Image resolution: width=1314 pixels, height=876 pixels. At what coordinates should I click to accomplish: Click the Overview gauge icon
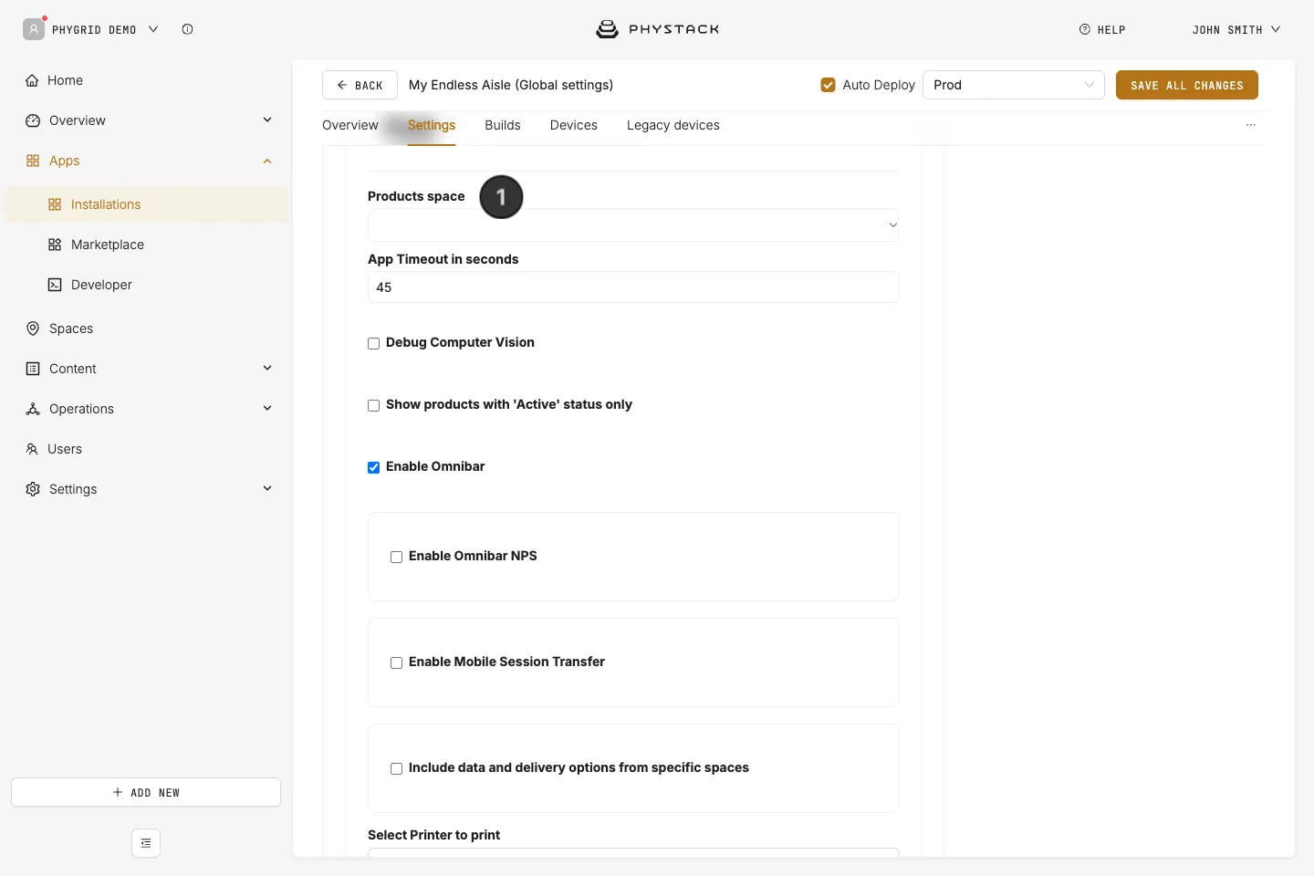(x=33, y=120)
